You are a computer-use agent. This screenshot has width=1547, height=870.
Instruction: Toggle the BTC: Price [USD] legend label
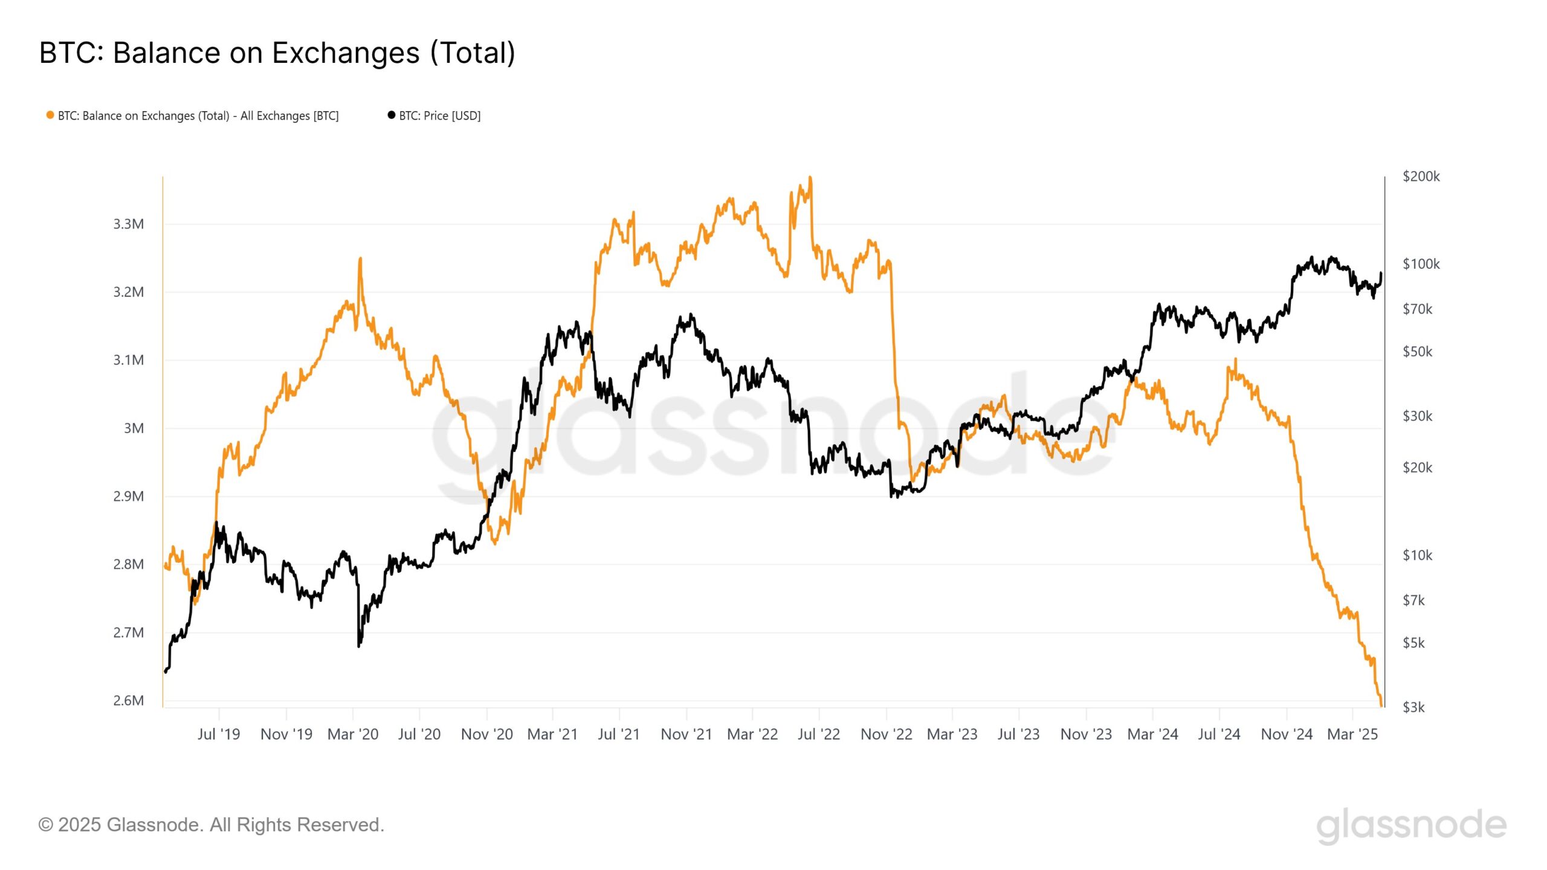point(440,116)
